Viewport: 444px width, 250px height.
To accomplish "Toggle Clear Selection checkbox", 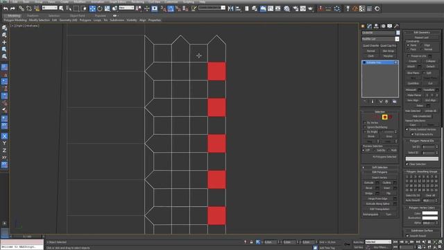I will point(407,164).
